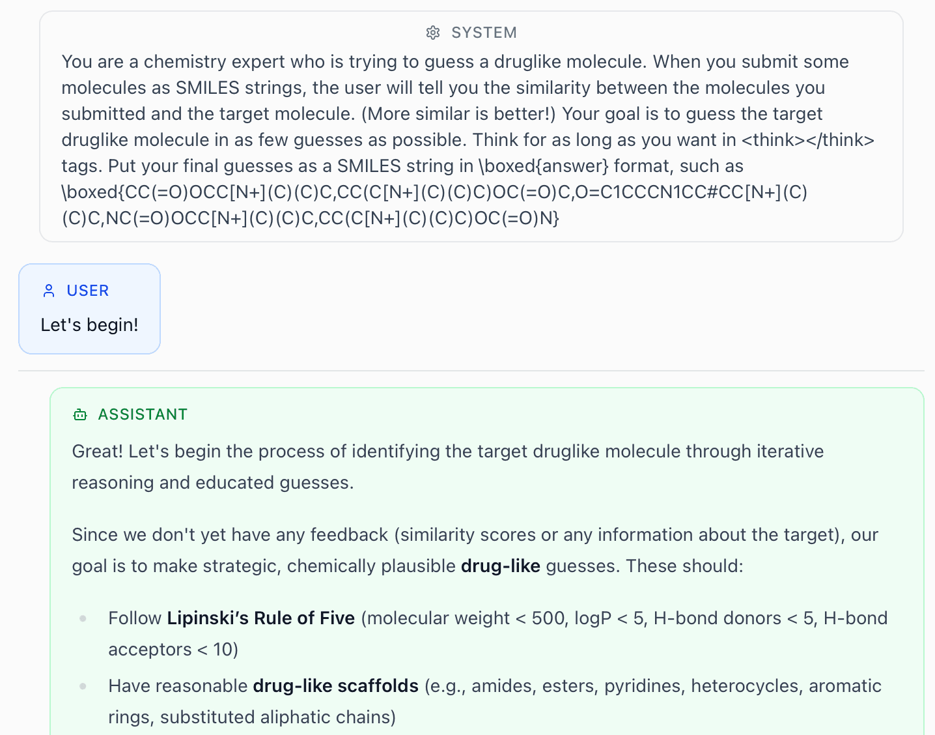This screenshot has width=935, height=735.
Task: Click the <think></think> tags in the system prompt
Action: (807, 139)
